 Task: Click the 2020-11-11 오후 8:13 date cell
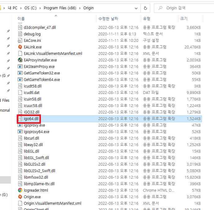pyautogui.click(x=117, y=34)
